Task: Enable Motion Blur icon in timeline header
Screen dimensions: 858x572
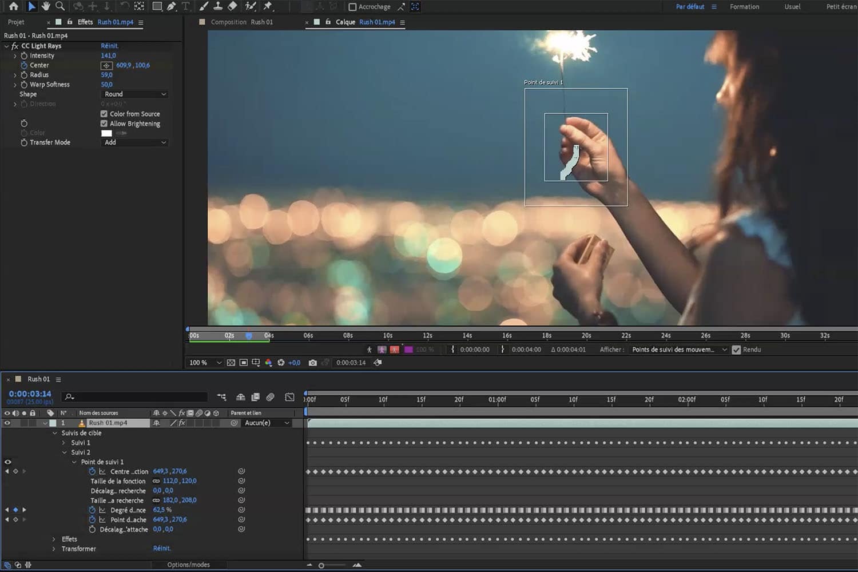Action: click(270, 397)
